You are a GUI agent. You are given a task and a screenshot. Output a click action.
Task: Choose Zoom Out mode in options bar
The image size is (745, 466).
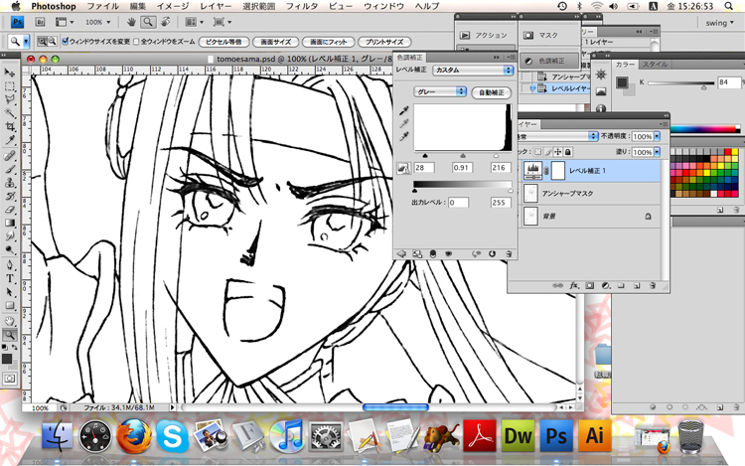[x=53, y=42]
